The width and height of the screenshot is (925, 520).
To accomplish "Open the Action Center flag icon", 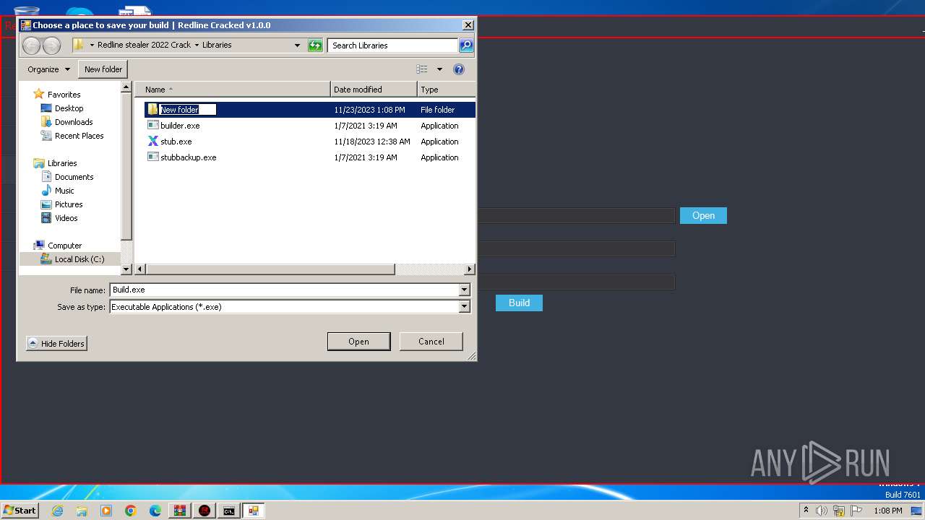I will (x=858, y=511).
